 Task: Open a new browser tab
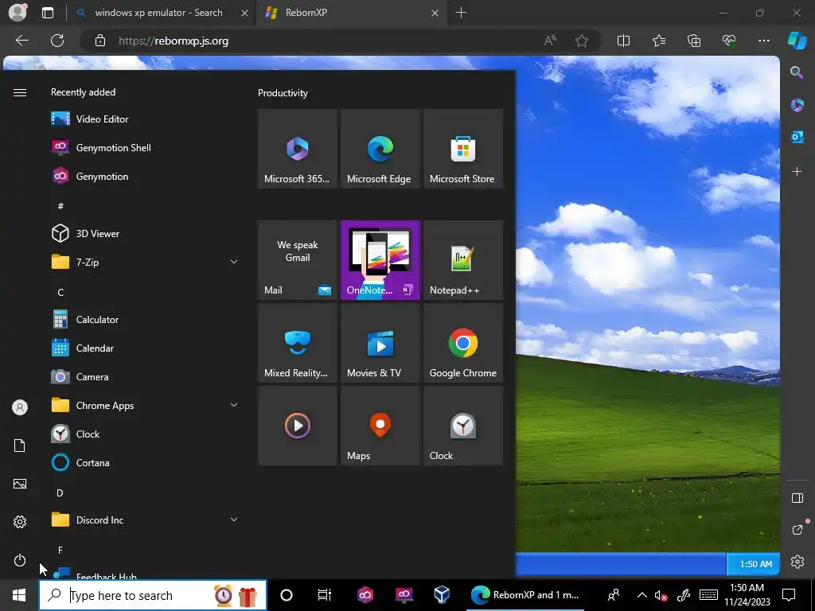tap(461, 13)
